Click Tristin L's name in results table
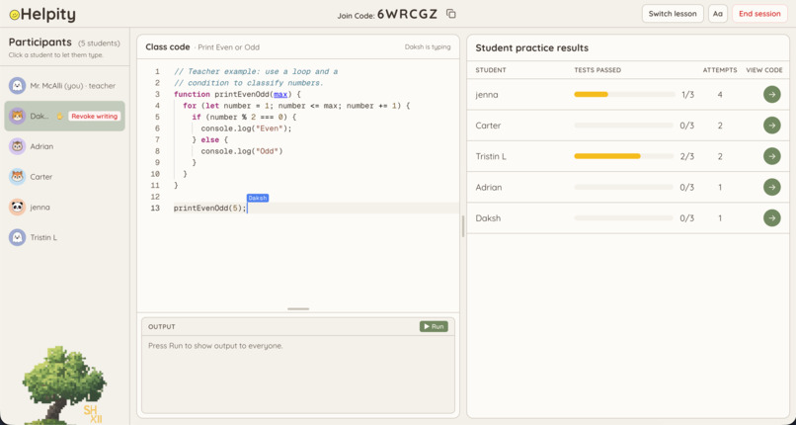This screenshot has height=425, width=796. [x=491, y=156]
